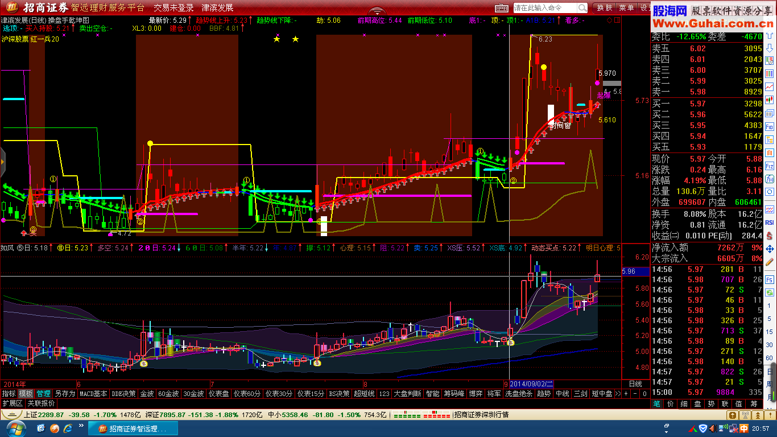Viewport: 777px width, 437px height.
Task: Switch to the MACD基本 tab
Action: pyautogui.click(x=93, y=393)
